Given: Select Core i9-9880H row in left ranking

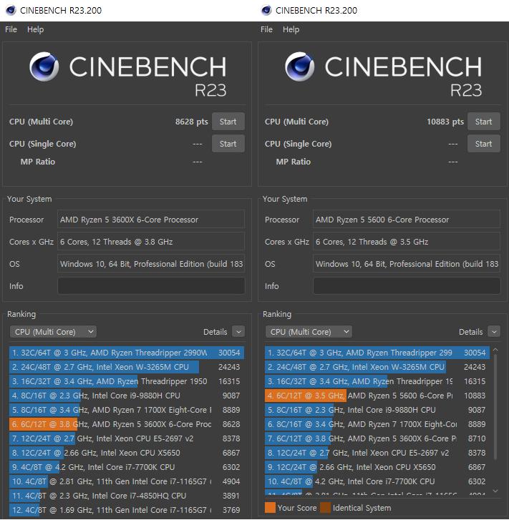Looking at the screenshot, I should [x=127, y=396].
